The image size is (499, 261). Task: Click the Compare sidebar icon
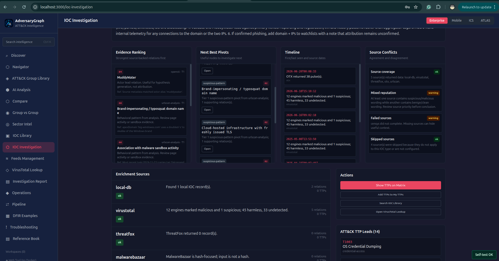pos(8,101)
